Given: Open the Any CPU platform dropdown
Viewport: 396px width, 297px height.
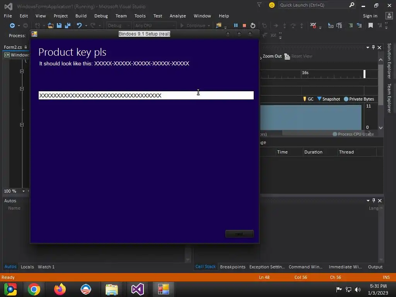Looking at the screenshot, I should click(154, 26).
